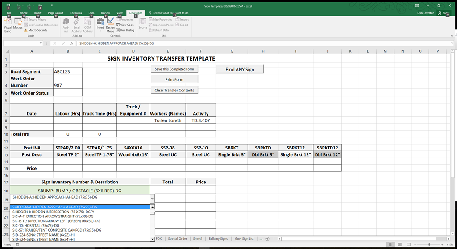
Task: Open the row 19 combo box arrow
Action: click(152, 199)
